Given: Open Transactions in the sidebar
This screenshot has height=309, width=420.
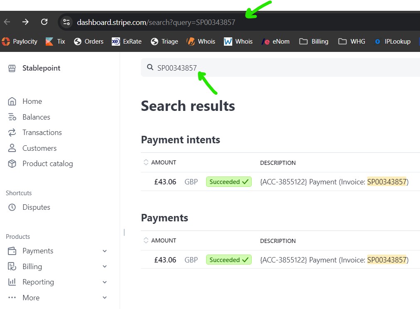Looking at the screenshot, I should point(42,132).
